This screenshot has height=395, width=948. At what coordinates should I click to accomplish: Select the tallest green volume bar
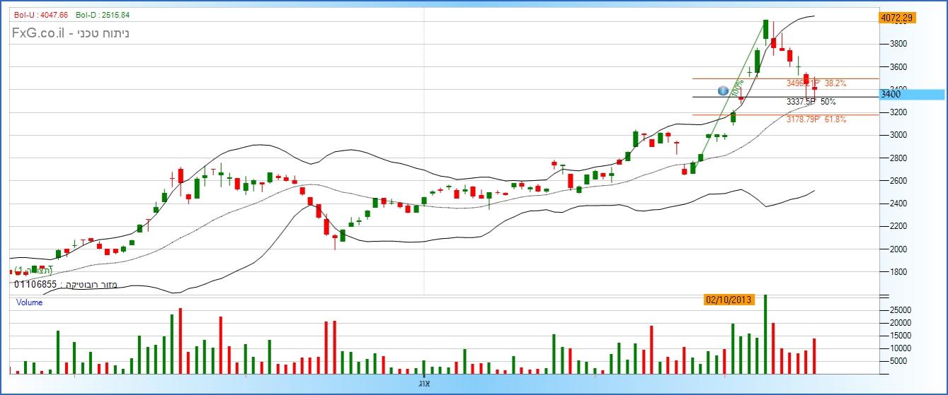tap(765, 335)
